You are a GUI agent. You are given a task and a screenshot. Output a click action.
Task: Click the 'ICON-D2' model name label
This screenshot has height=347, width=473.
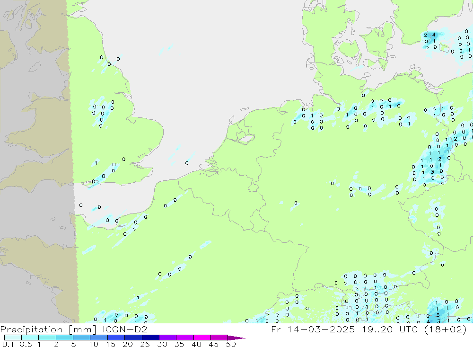click(125, 329)
